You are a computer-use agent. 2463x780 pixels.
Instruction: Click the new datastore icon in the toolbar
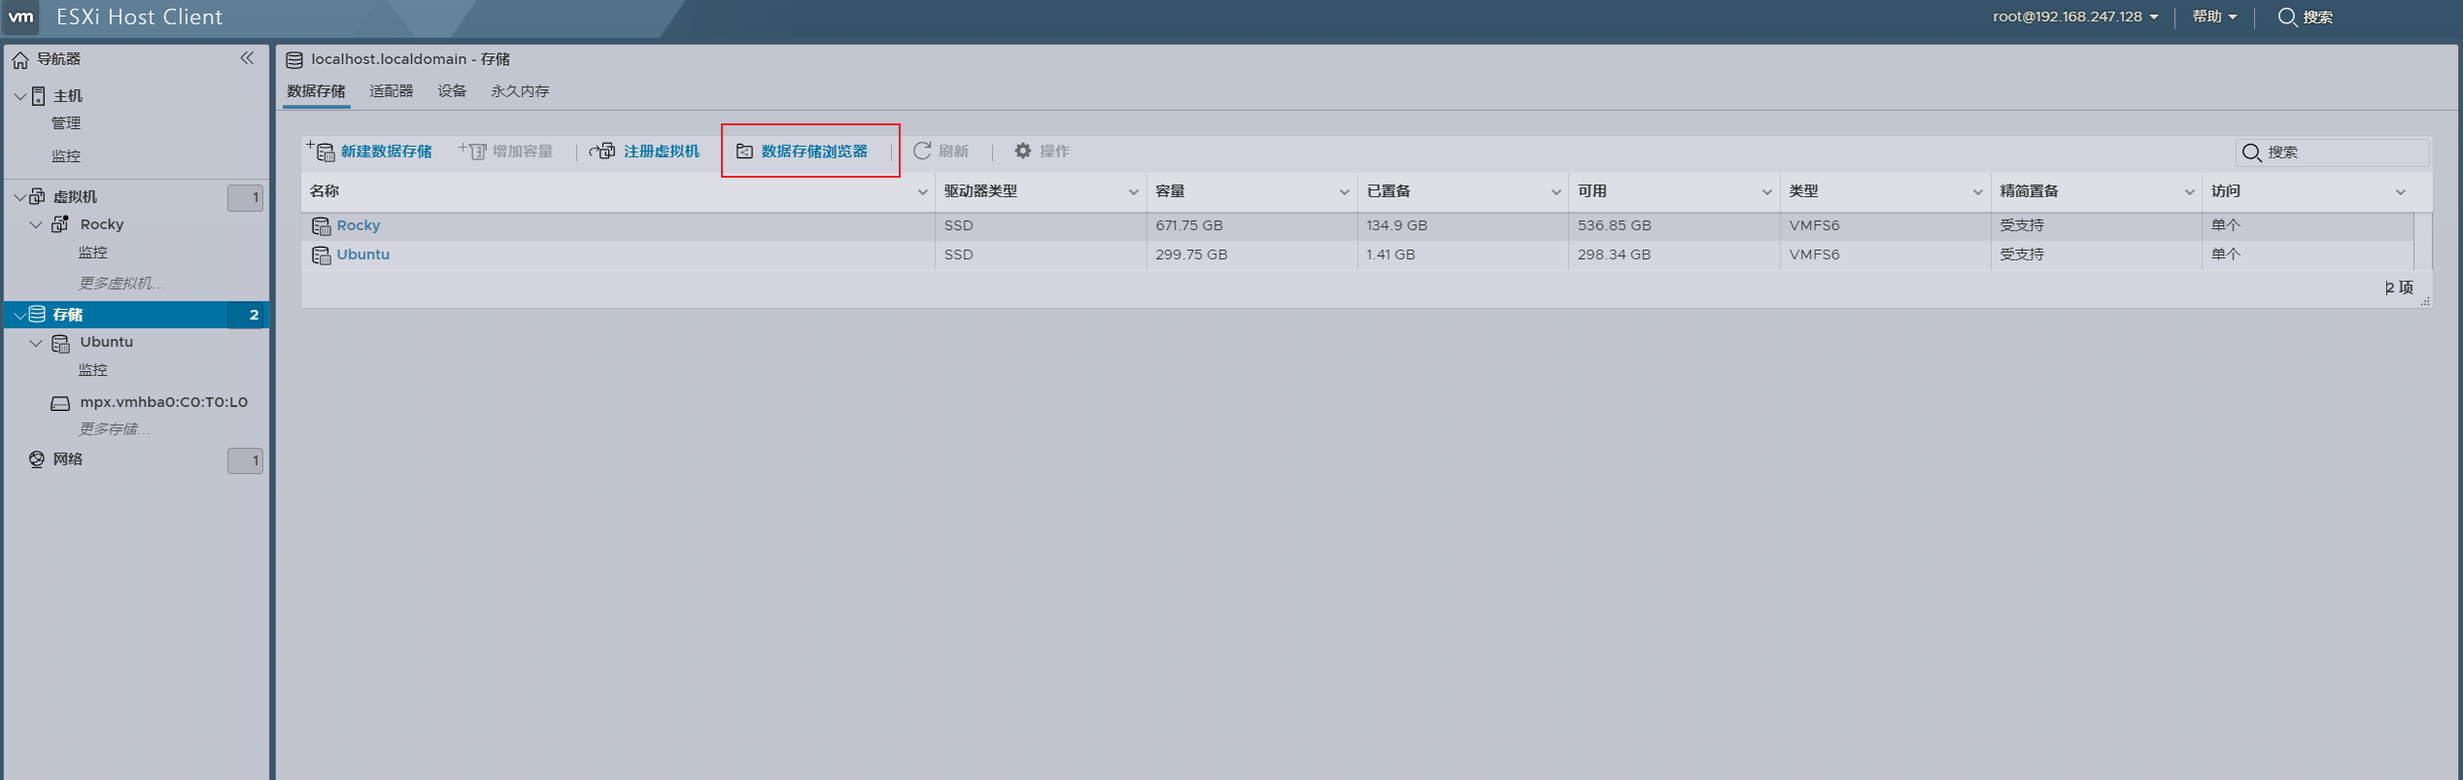pos(322,151)
